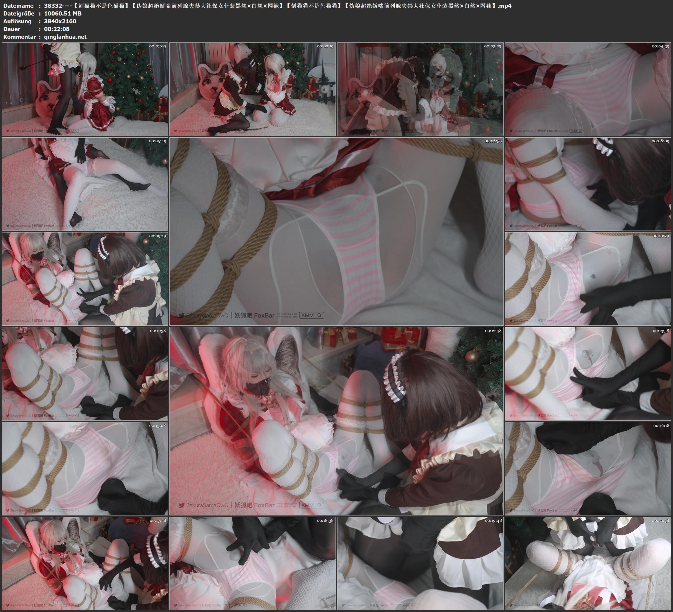Select the frame at 00:09:19

(x=85, y=279)
